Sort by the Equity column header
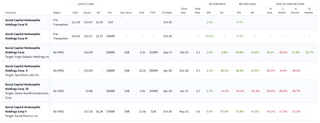 coord(87,13)
